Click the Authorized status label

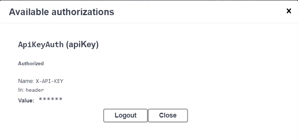pyautogui.click(x=31, y=63)
